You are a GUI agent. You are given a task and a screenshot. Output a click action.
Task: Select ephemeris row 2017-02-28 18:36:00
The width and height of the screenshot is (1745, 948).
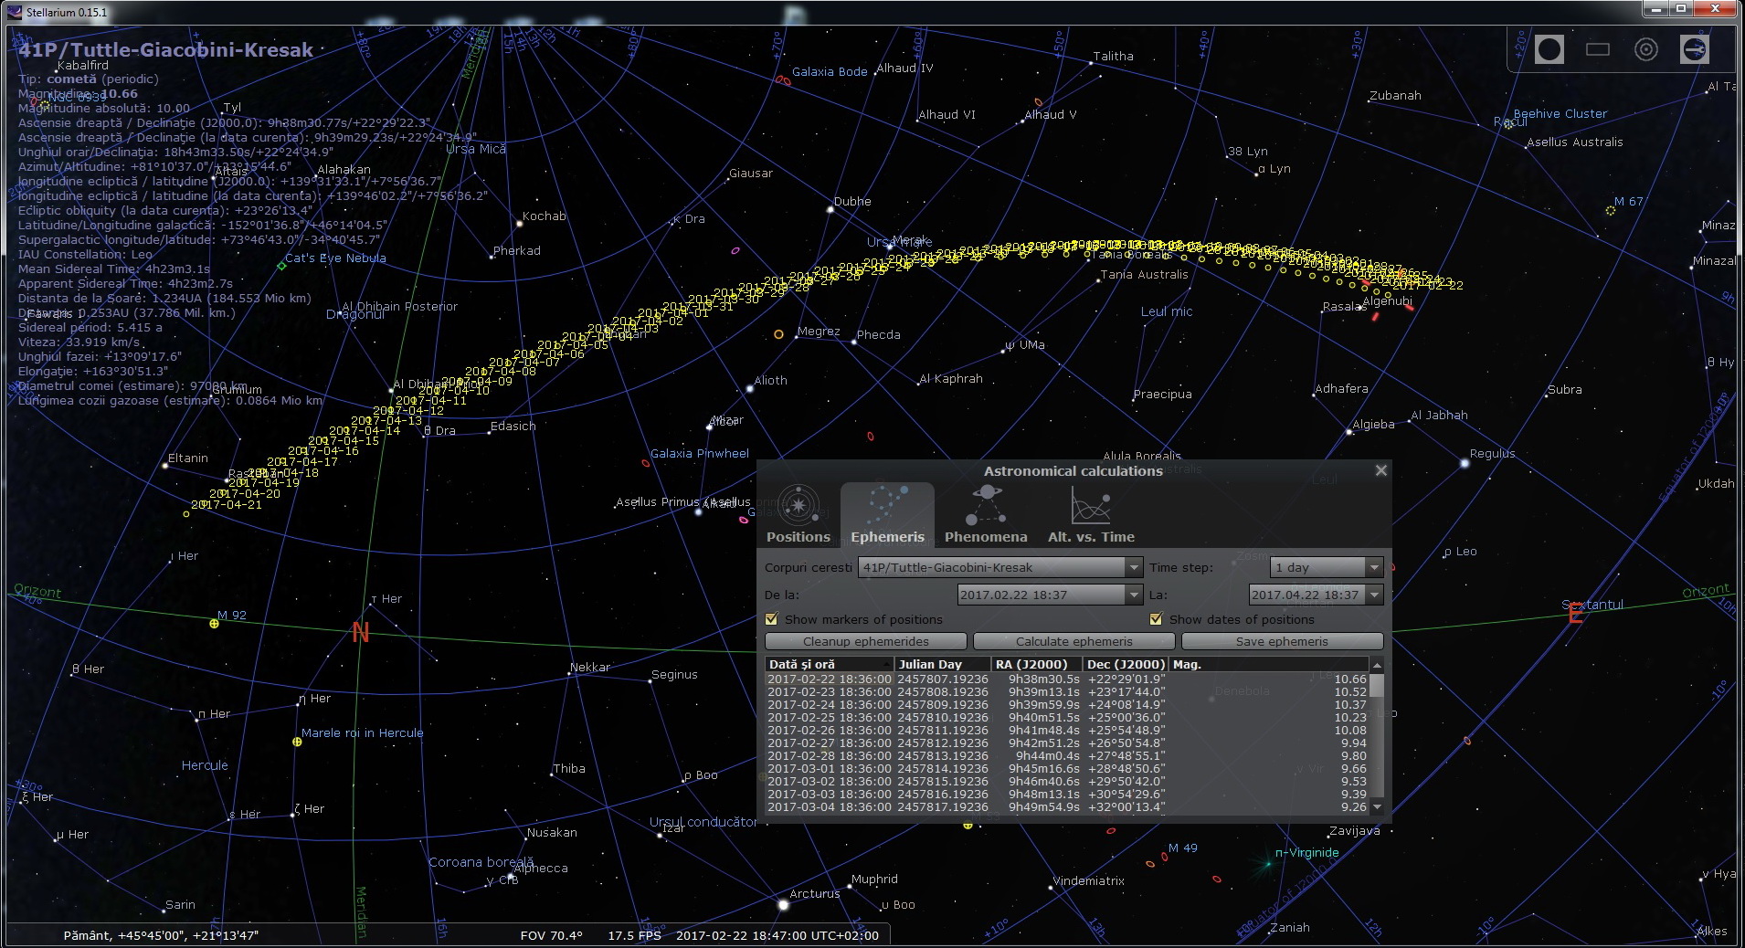1066,756
